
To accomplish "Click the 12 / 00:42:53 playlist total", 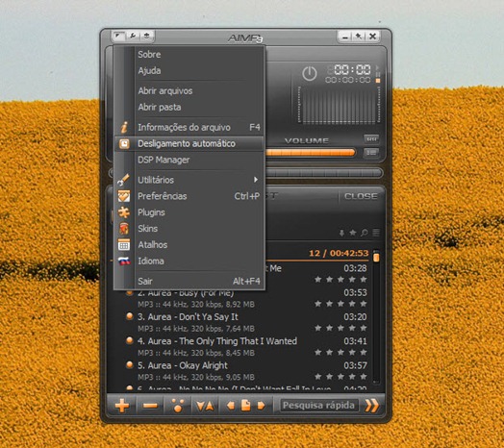I will click(339, 253).
